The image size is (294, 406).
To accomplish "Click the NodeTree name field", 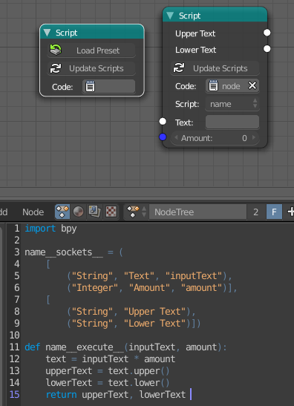I will point(197,212).
